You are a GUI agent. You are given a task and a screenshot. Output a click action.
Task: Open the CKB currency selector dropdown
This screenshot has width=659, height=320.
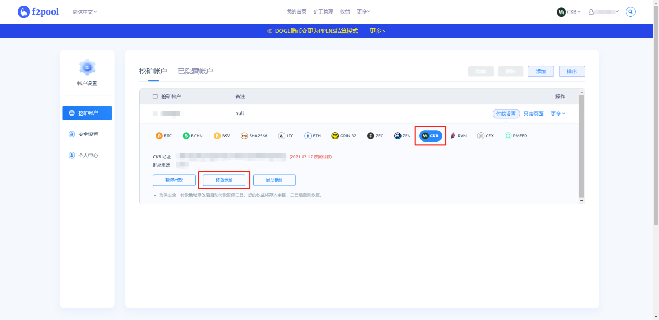[568, 11]
